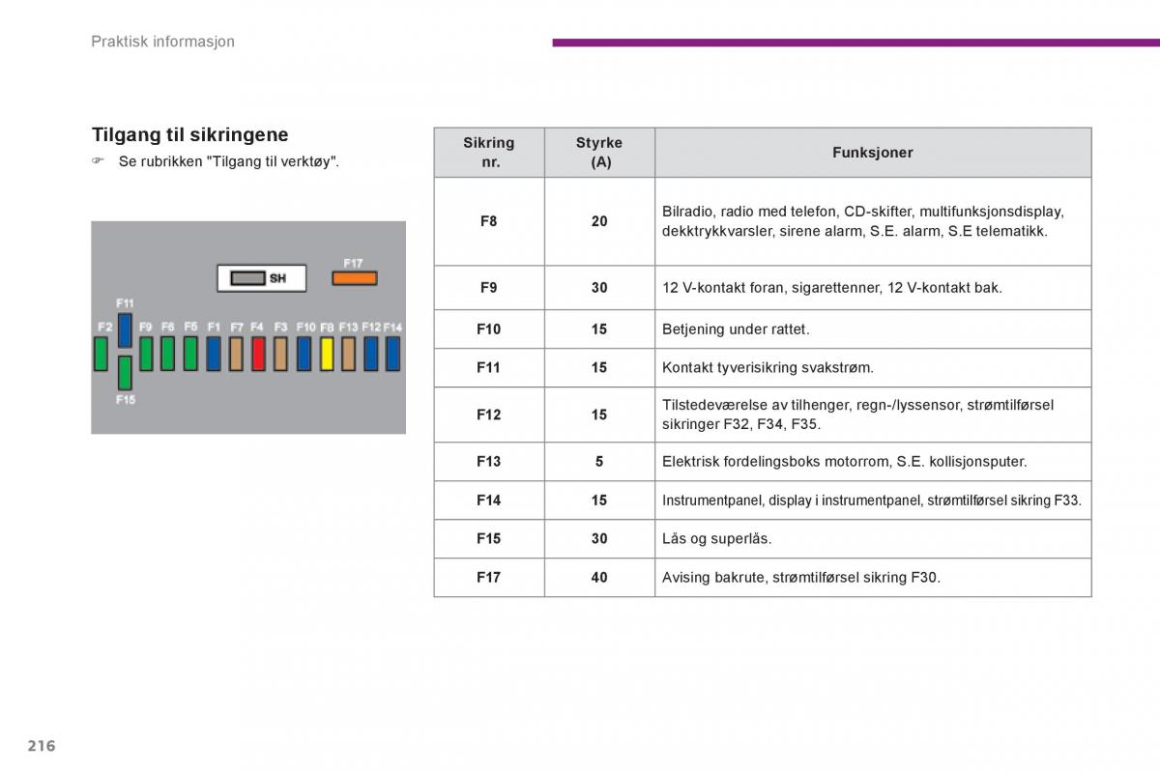Click the 'Lås og superlås.' text
Screen dimensions: 1160x773
(x=717, y=539)
